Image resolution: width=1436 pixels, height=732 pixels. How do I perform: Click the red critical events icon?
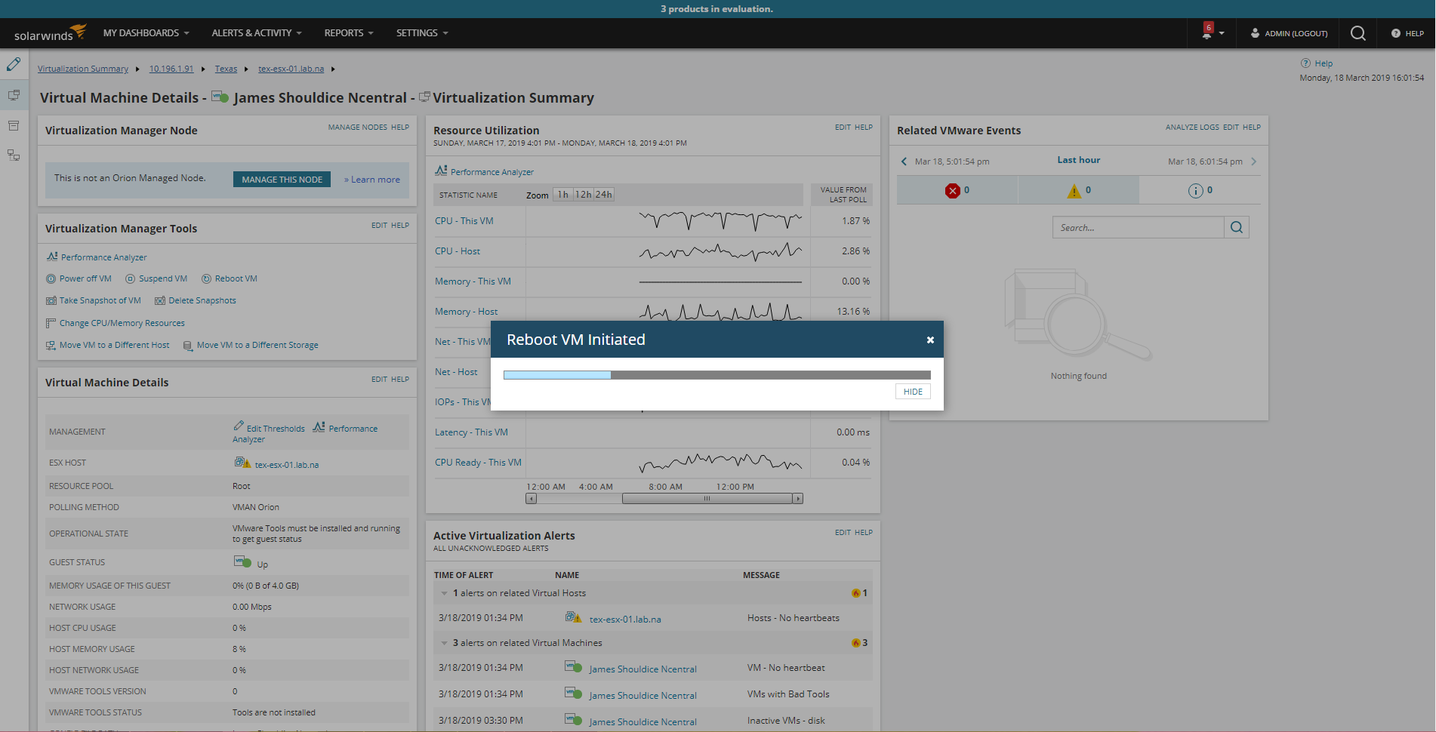952,191
